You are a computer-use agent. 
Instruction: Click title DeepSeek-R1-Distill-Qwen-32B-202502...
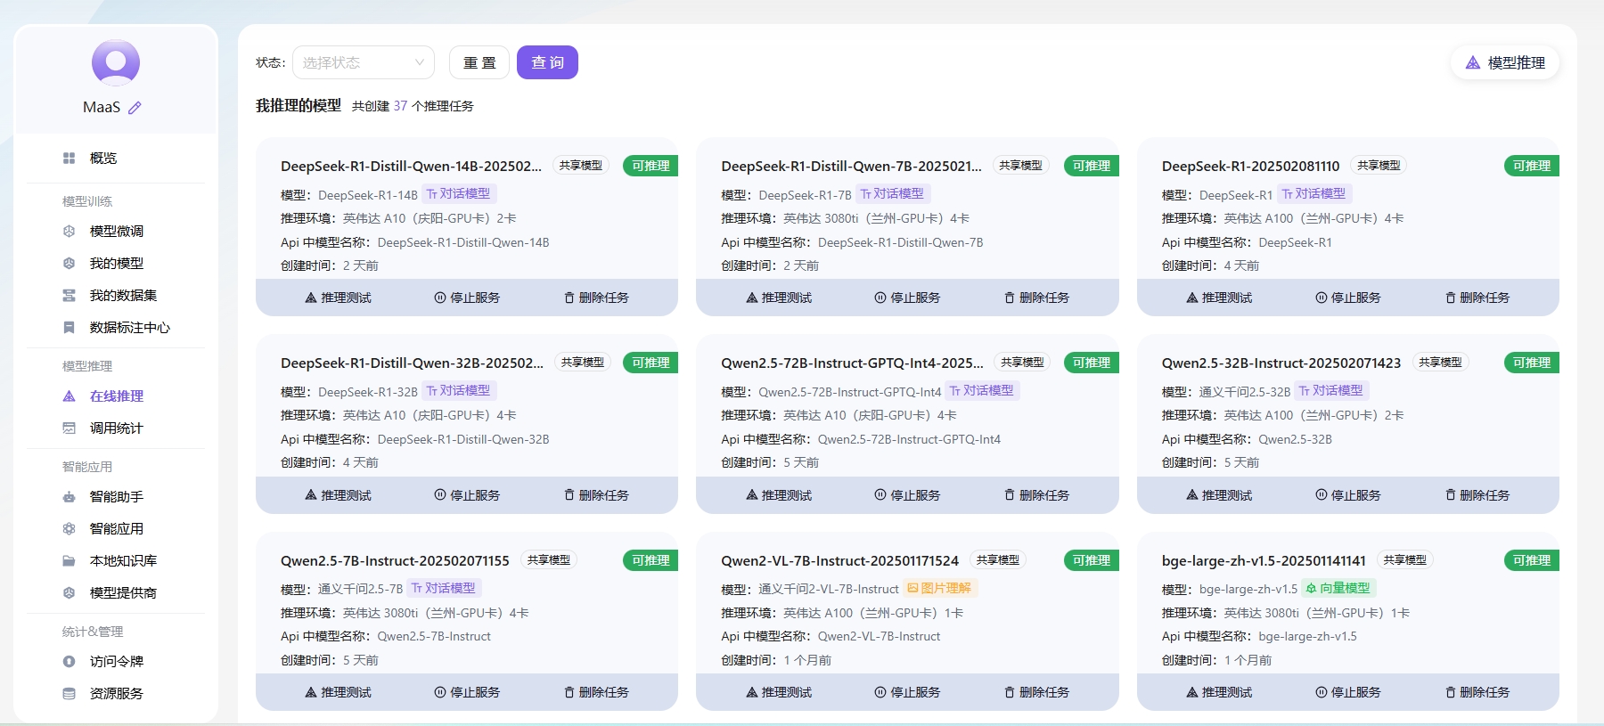click(x=412, y=363)
